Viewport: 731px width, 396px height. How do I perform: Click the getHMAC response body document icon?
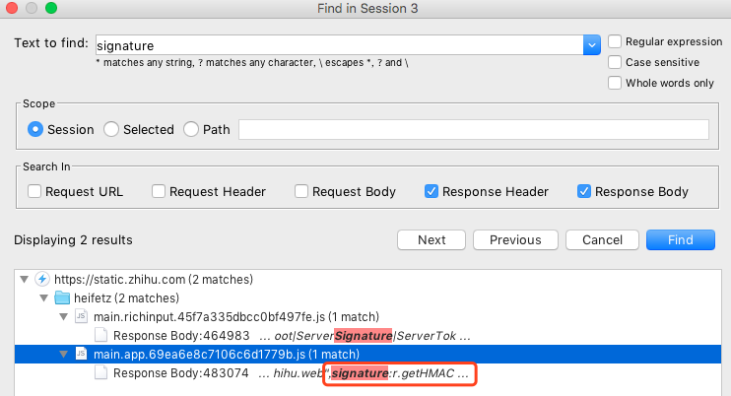100,373
